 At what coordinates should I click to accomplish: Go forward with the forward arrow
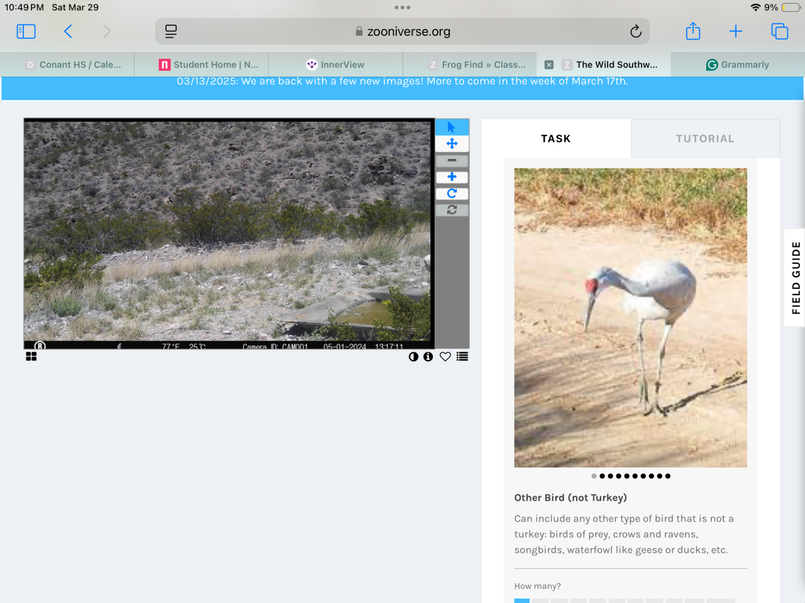[x=106, y=31]
